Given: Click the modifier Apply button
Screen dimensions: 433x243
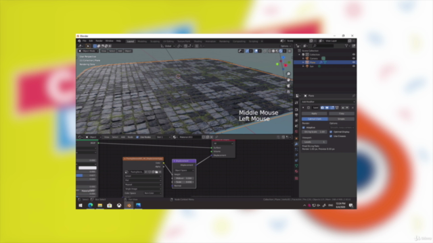Looking at the screenshot, I should point(314,113).
